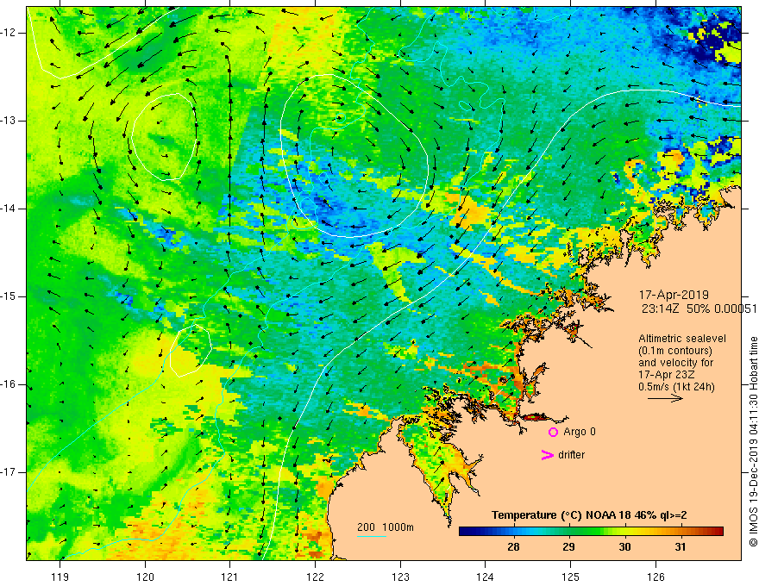This screenshot has width=759, height=586.
Task: Click the longitude axis label '122'
Action: (315, 577)
